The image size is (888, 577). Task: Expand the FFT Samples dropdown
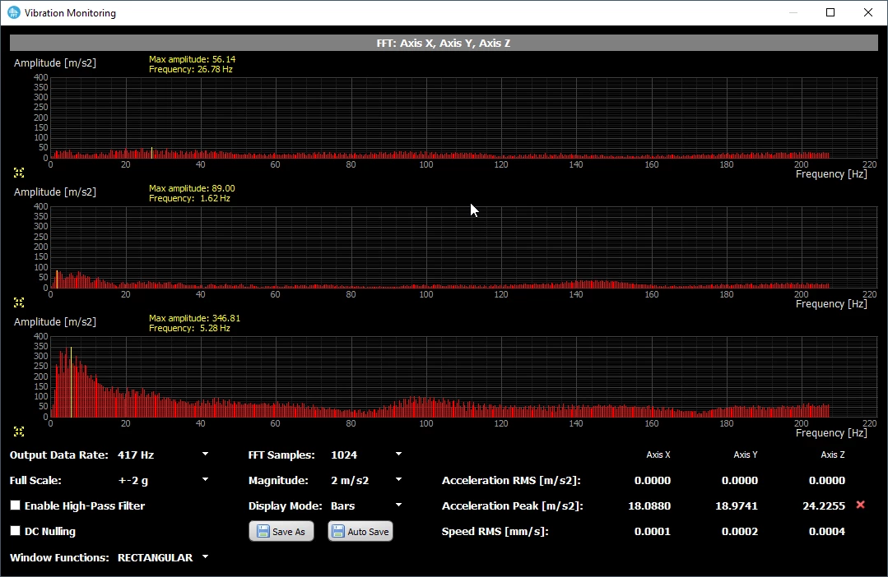(366, 455)
